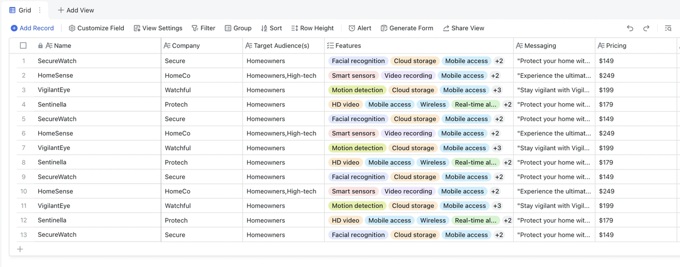Open the find records search icon
The width and height of the screenshot is (680, 267).
(x=668, y=28)
